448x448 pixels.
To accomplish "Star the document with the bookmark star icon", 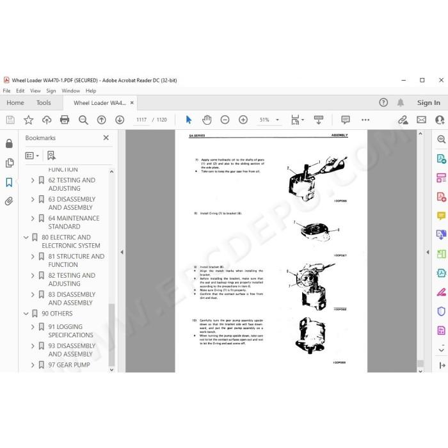I will [28, 120].
